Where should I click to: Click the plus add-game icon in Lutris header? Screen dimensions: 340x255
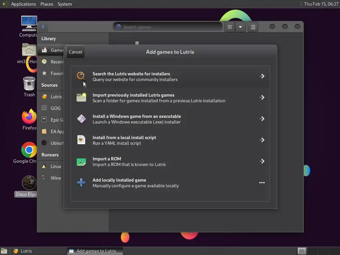[x=43, y=27]
